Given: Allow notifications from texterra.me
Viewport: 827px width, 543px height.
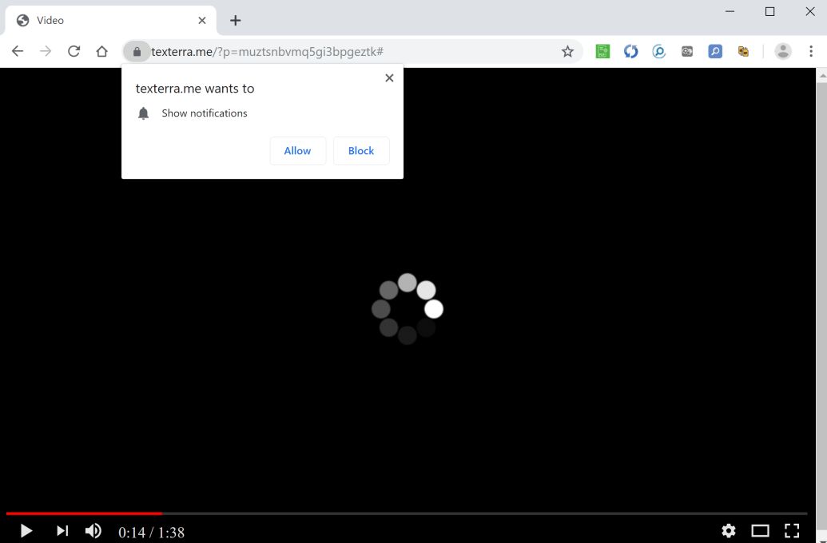Looking at the screenshot, I should coord(297,151).
